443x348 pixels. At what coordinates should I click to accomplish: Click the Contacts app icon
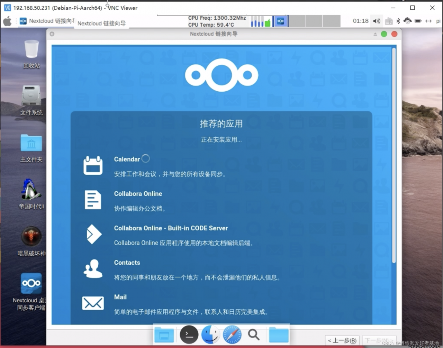[93, 269]
